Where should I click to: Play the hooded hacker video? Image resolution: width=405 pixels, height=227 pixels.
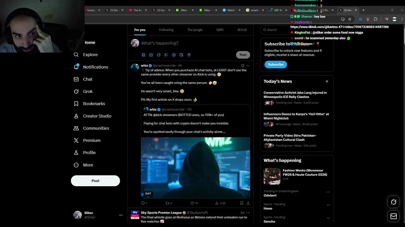point(196,167)
